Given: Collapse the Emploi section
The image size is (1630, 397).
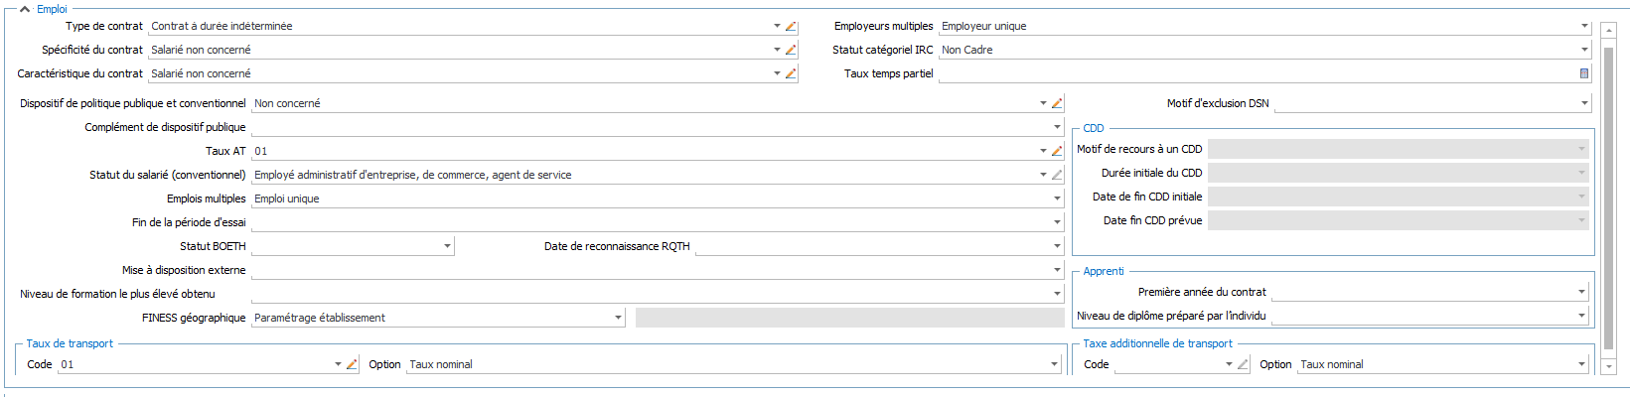Looking at the screenshot, I should coord(25,9).
